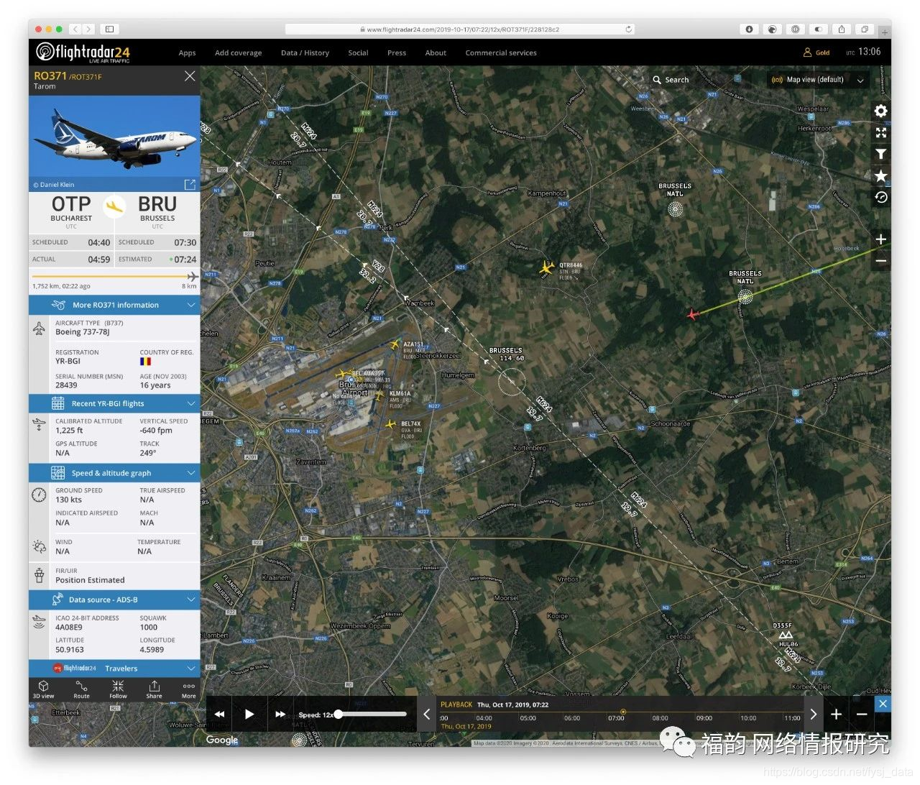Open the Social menu
Image resolution: width=920 pixels, height=785 pixels.
[x=358, y=52]
